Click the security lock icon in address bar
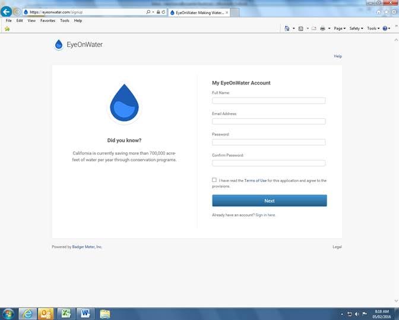Image resolution: width=399 pixels, height=320 pixels. tap(158, 12)
